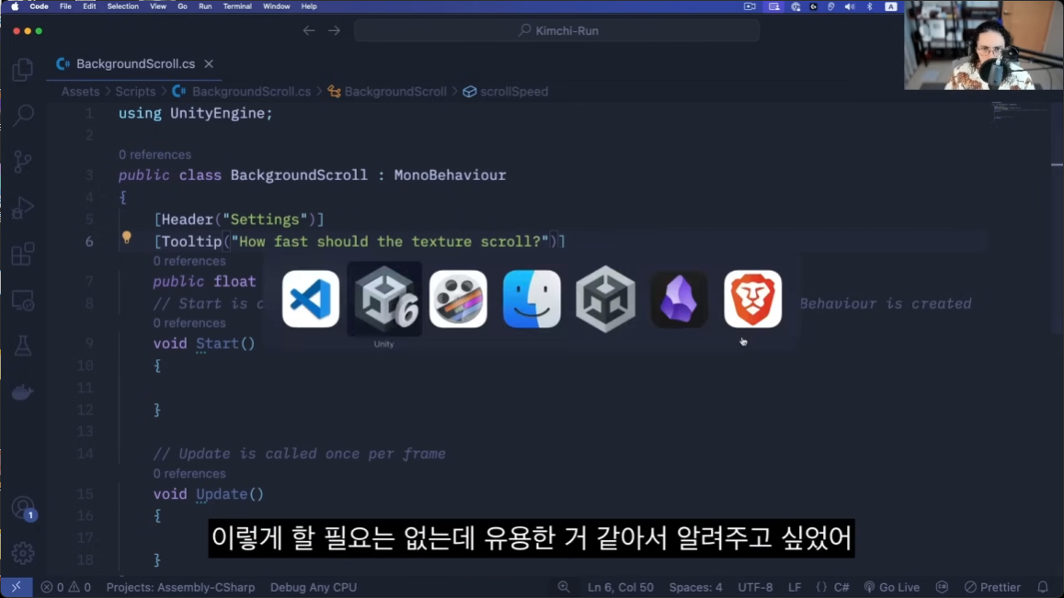This screenshot has height=598, width=1064.
Task: Open the Terminal menu
Action: [x=237, y=6]
